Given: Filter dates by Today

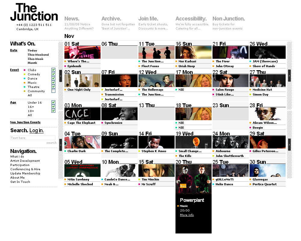Looking at the screenshot, I should point(32,50).
